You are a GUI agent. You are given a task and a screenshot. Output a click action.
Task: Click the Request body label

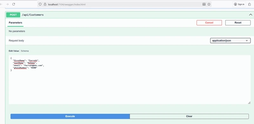17,41
